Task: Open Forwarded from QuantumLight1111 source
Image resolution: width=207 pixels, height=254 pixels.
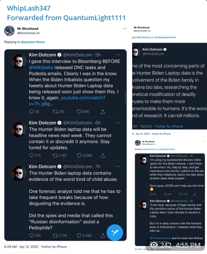Action: 66,17
